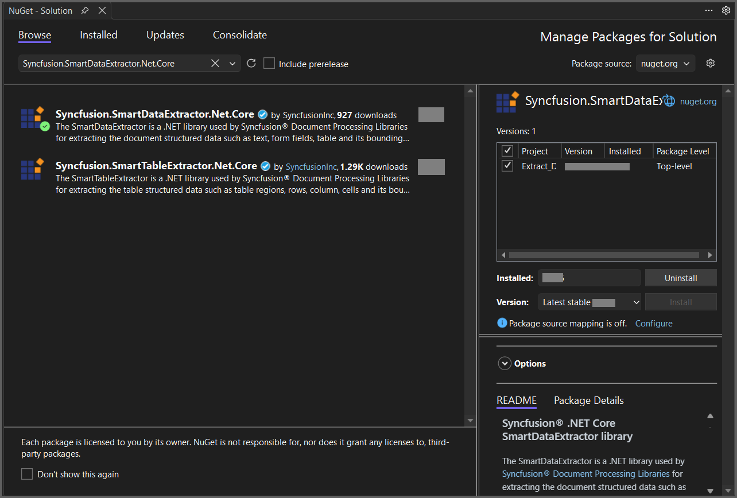The width and height of the screenshot is (737, 498).
Task: Open Syncfusion Document Processing Libraries link
Action: (x=585, y=474)
